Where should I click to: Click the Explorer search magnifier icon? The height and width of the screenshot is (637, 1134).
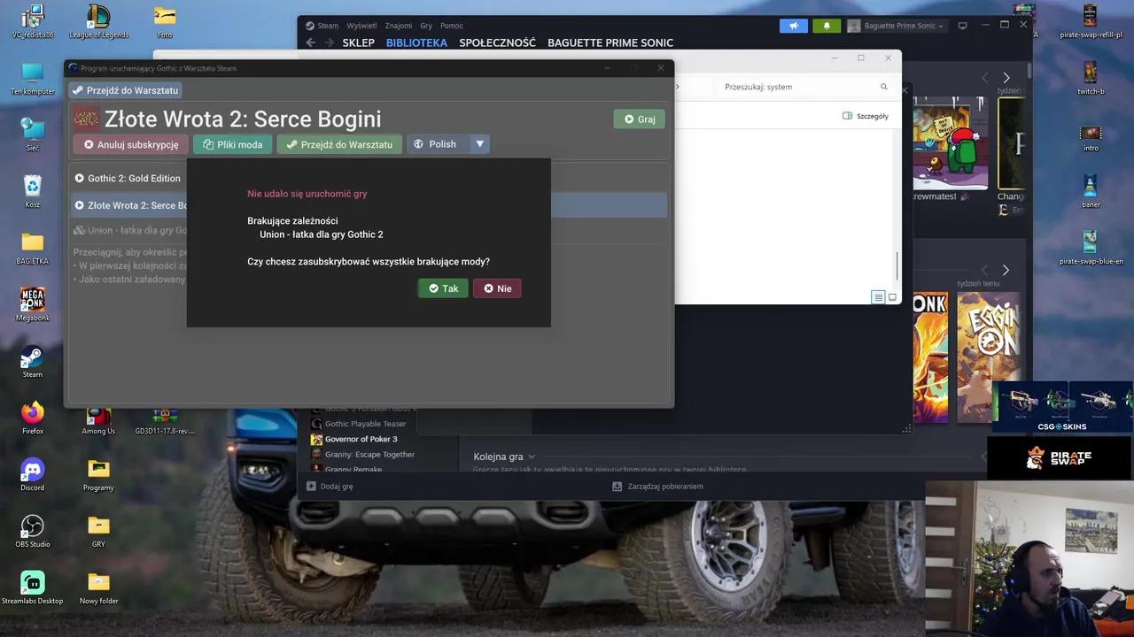pyautogui.click(x=883, y=87)
